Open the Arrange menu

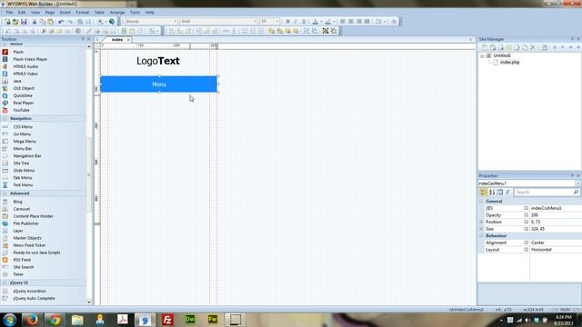coord(117,12)
